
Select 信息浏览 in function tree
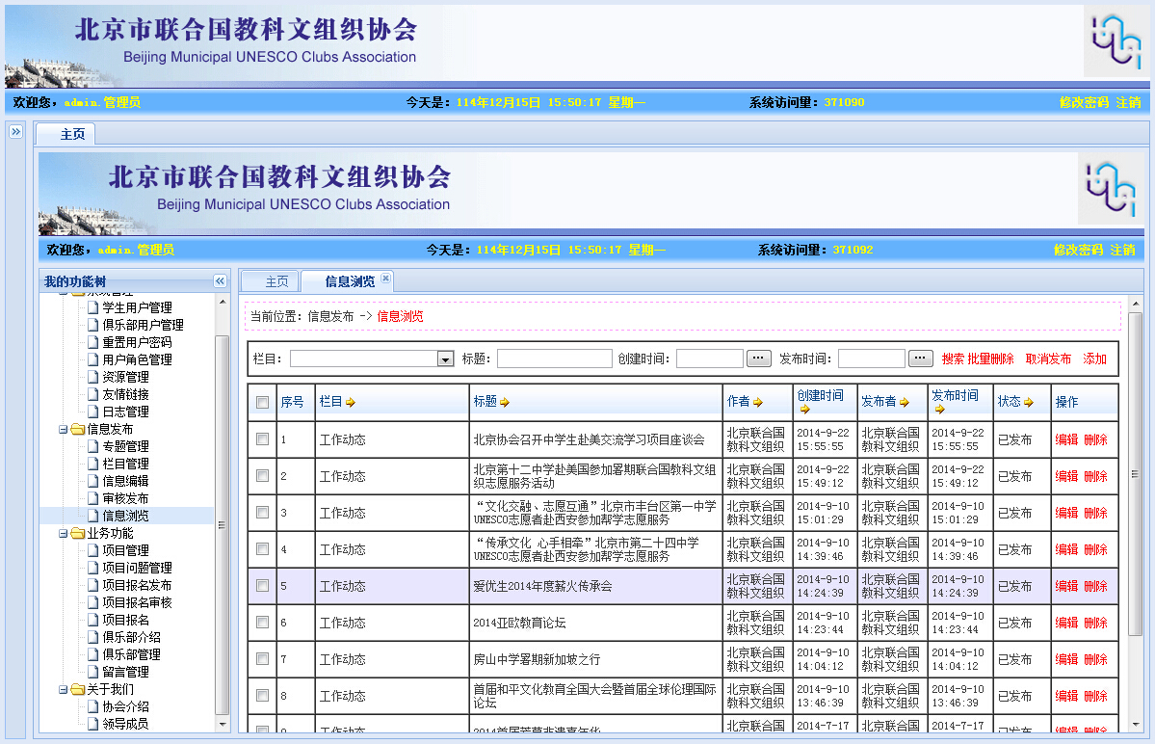tap(125, 516)
